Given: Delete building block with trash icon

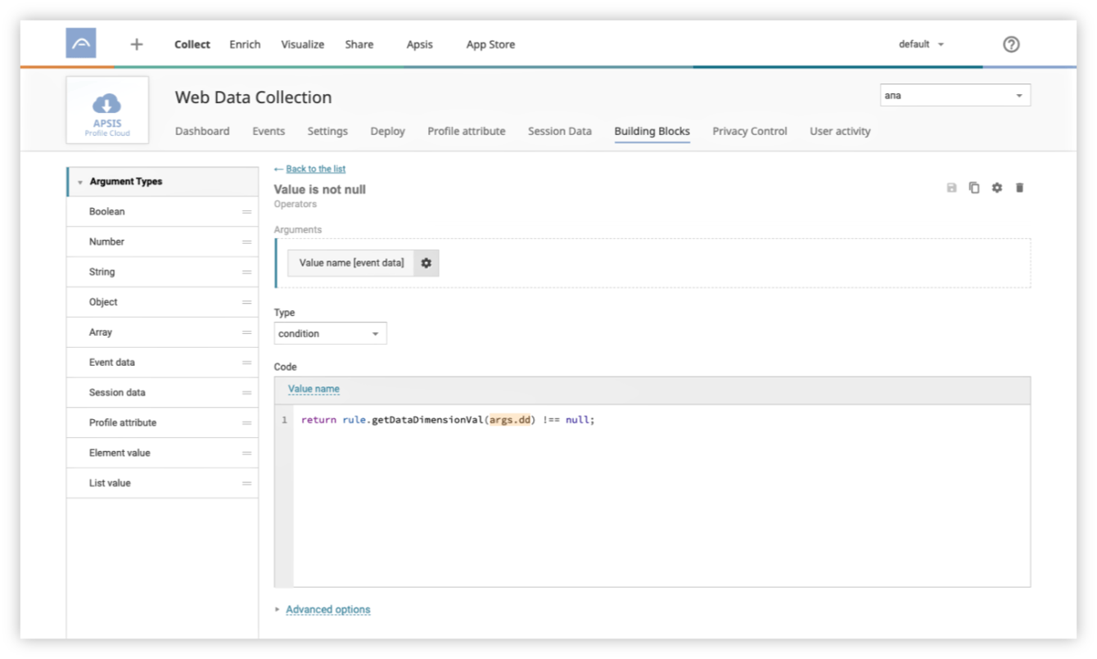Looking at the screenshot, I should (x=1019, y=188).
